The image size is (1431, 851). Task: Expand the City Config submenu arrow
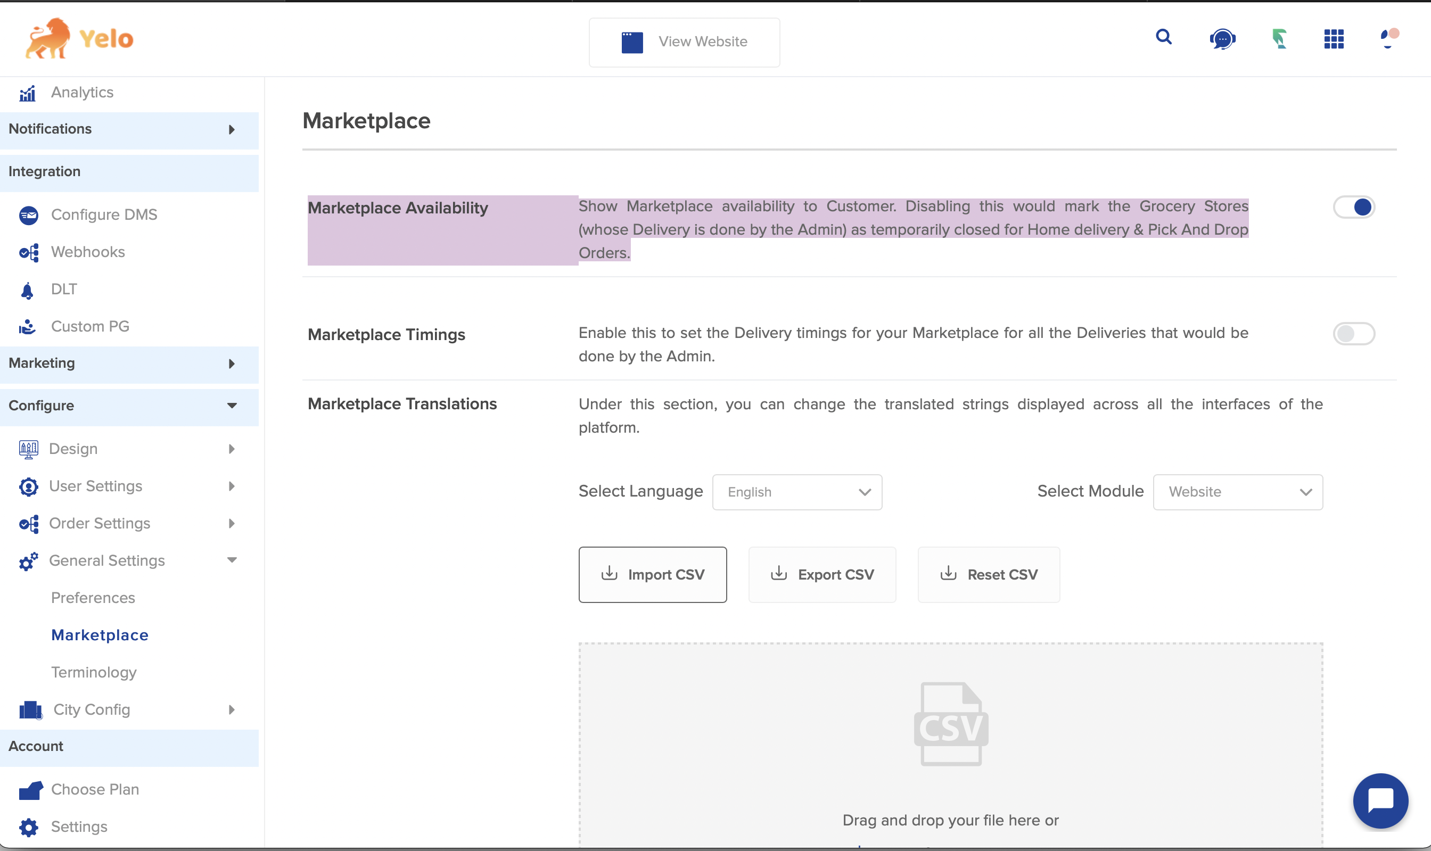click(232, 710)
